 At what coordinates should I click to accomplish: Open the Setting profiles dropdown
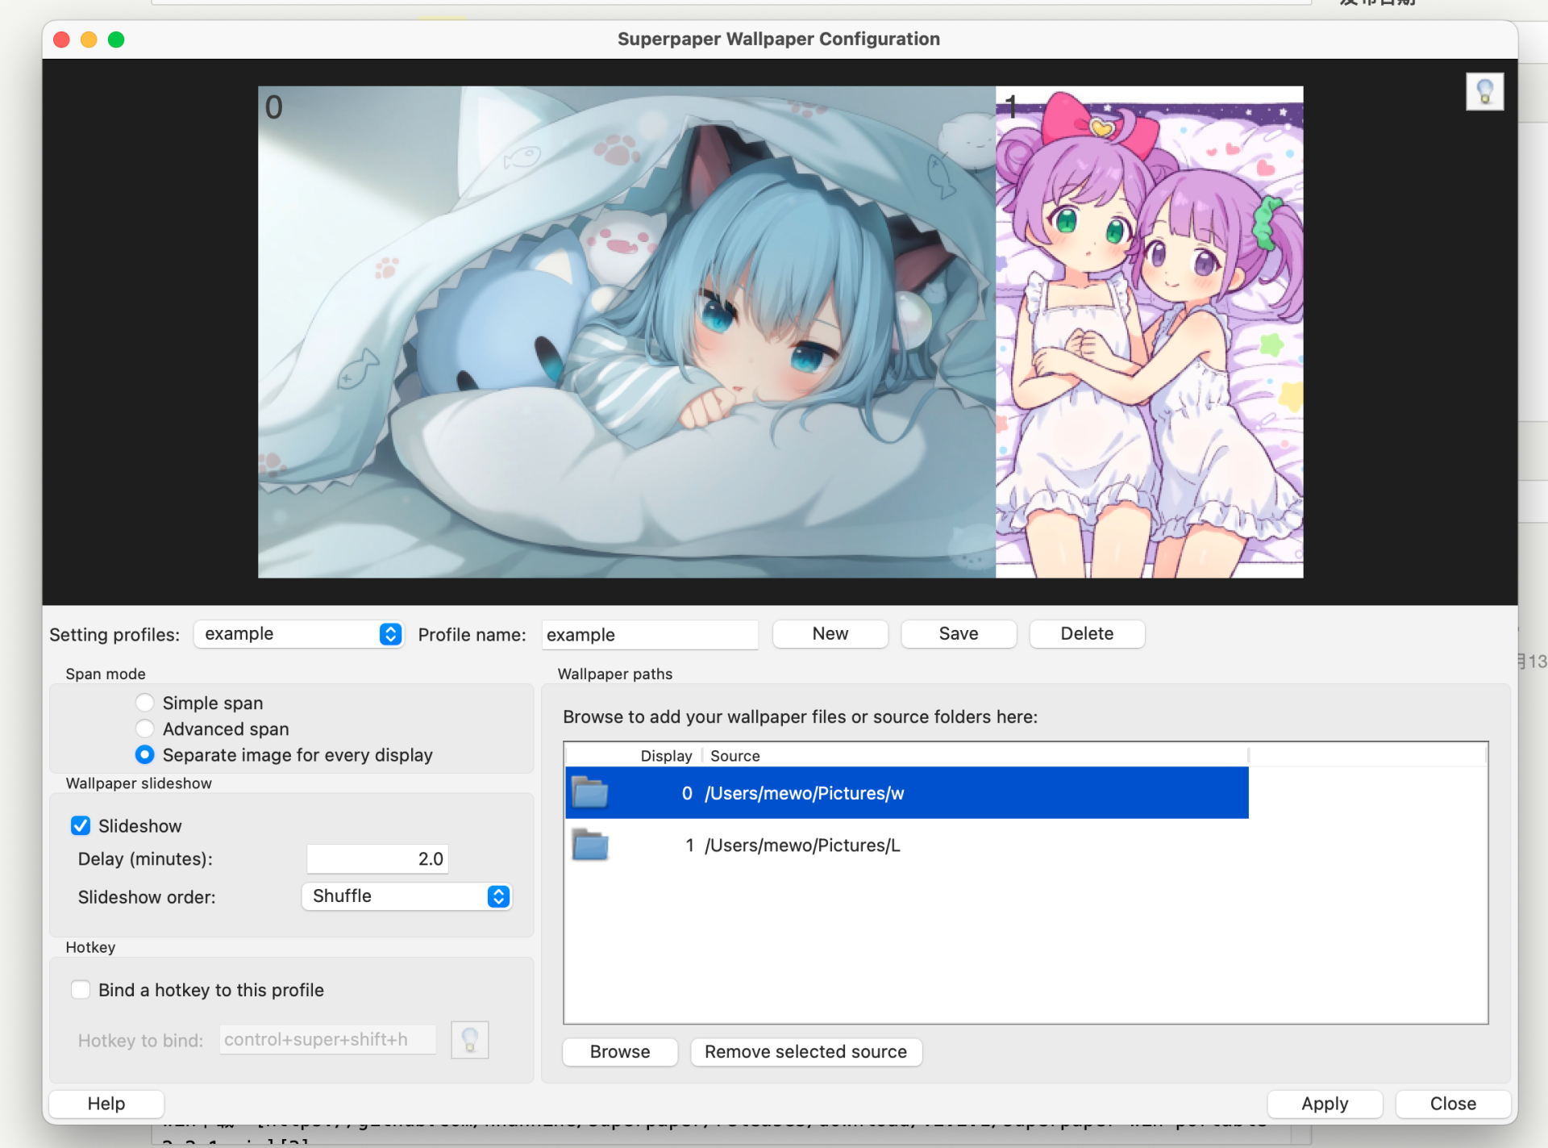[x=298, y=634]
